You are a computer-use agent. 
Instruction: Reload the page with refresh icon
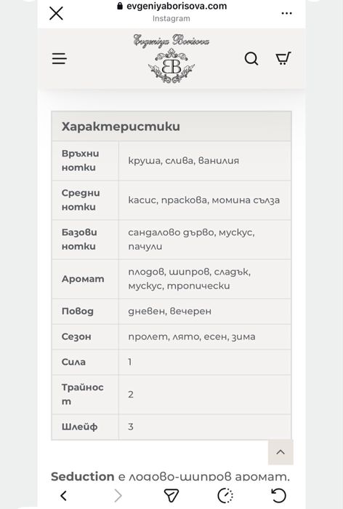278,495
